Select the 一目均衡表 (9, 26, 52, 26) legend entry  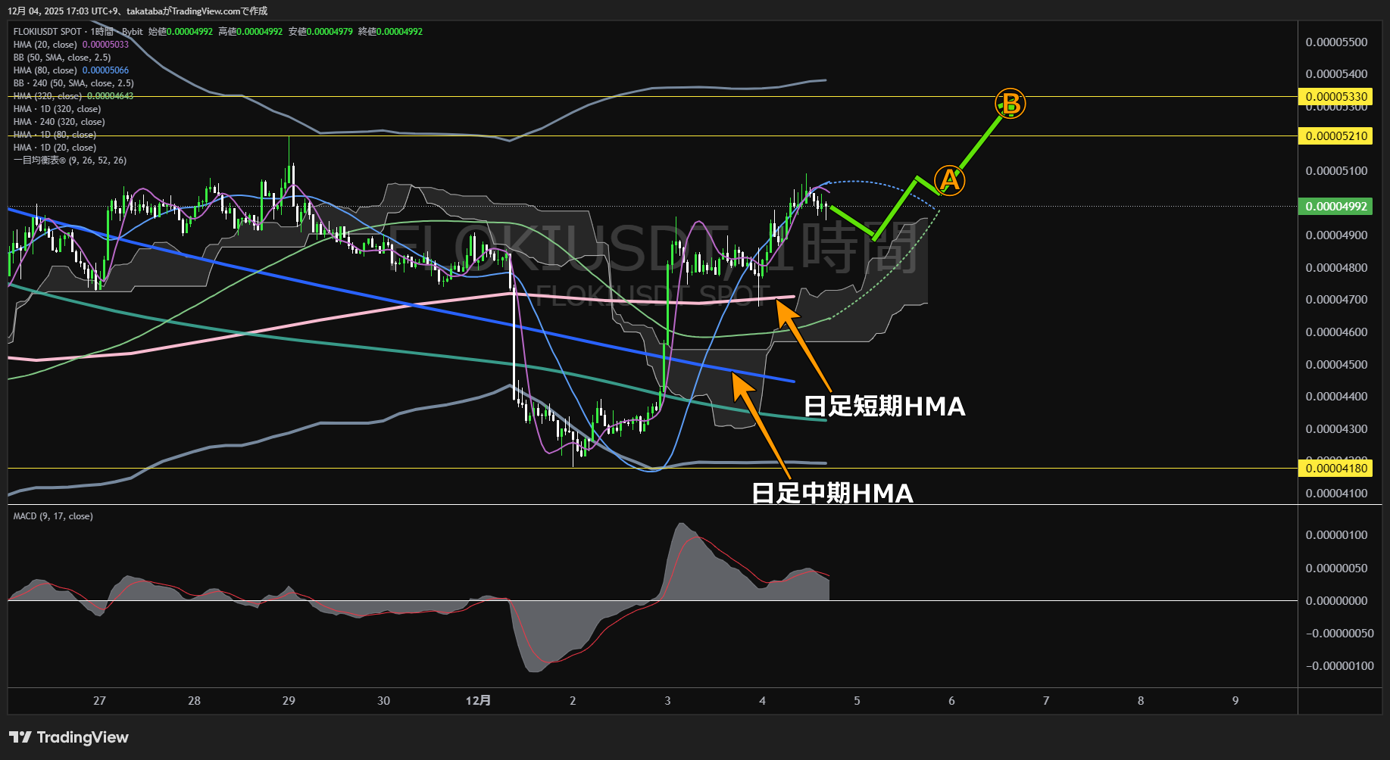click(x=70, y=160)
